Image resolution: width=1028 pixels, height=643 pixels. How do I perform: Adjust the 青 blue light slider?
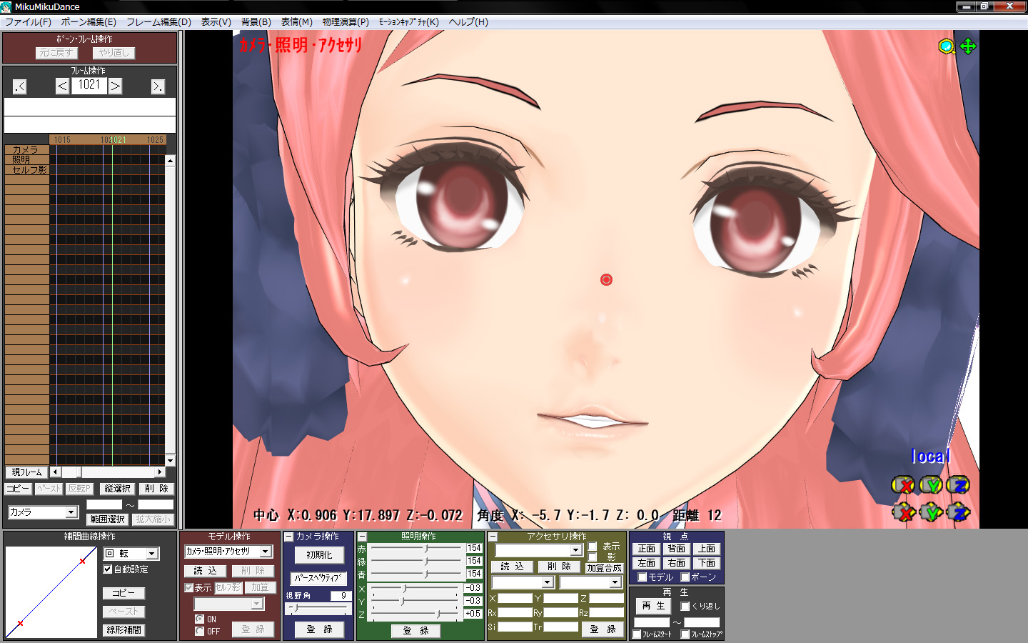415,574
